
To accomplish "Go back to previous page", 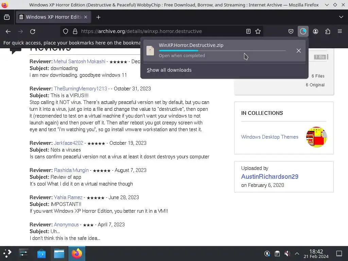I will tap(8, 32).
